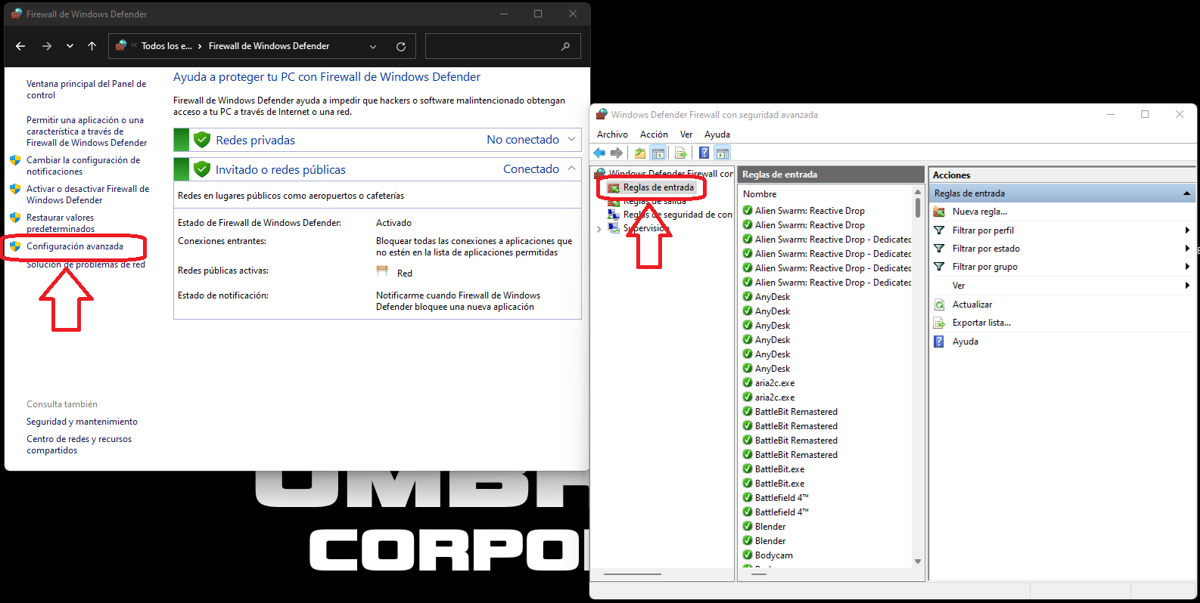The image size is (1200, 603).
Task: Open Configuración avanzada in the left sidebar
Action: 75,246
